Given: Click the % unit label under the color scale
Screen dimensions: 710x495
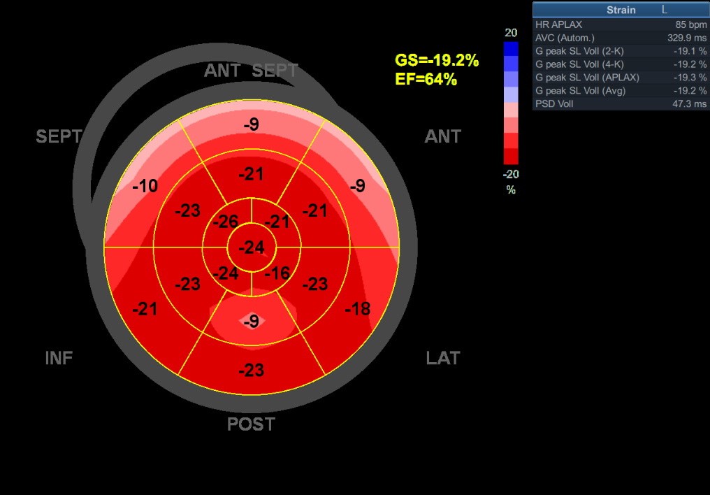Looking at the screenshot, I should [511, 189].
